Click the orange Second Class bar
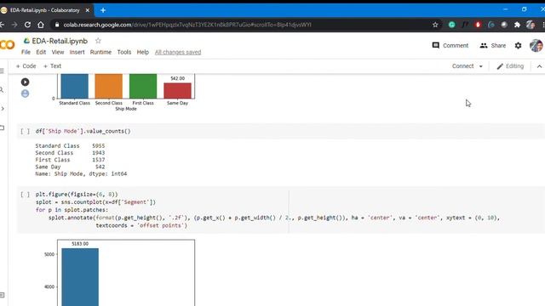Image resolution: width=545 pixels, height=306 pixels. (109, 86)
